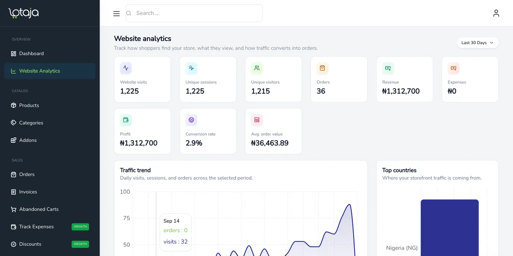Click the search magnifier icon

[129, 13]
